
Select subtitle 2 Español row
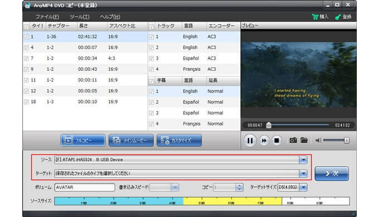pos(194,102)
